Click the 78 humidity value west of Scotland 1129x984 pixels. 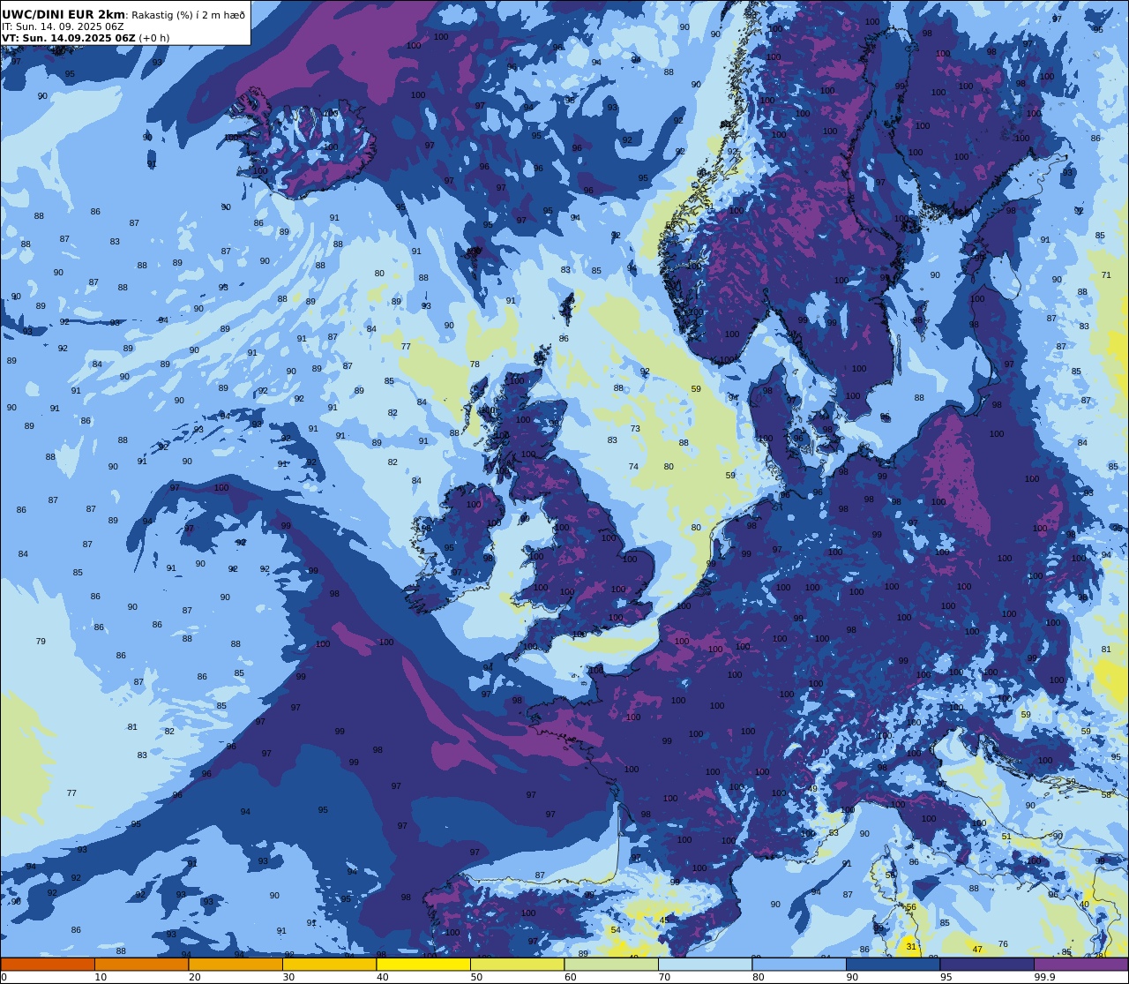pos(475,364)
